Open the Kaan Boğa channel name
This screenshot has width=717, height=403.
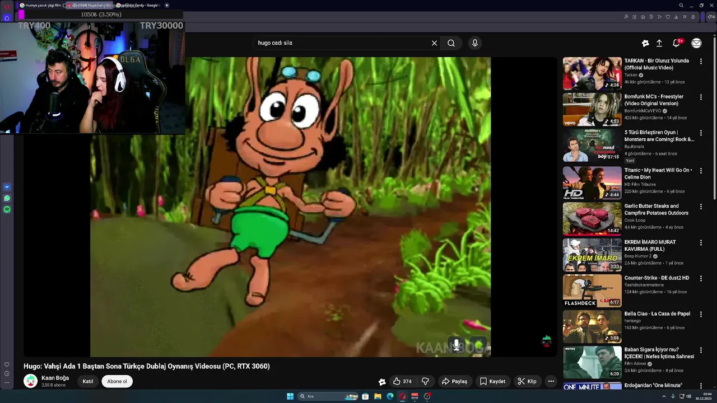click(x=55, y=378)
